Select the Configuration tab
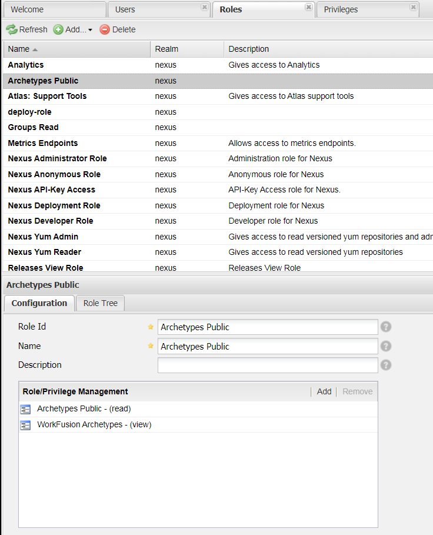Image resolution: width=433 pixels, height=535 pixels. coord(39,303)
